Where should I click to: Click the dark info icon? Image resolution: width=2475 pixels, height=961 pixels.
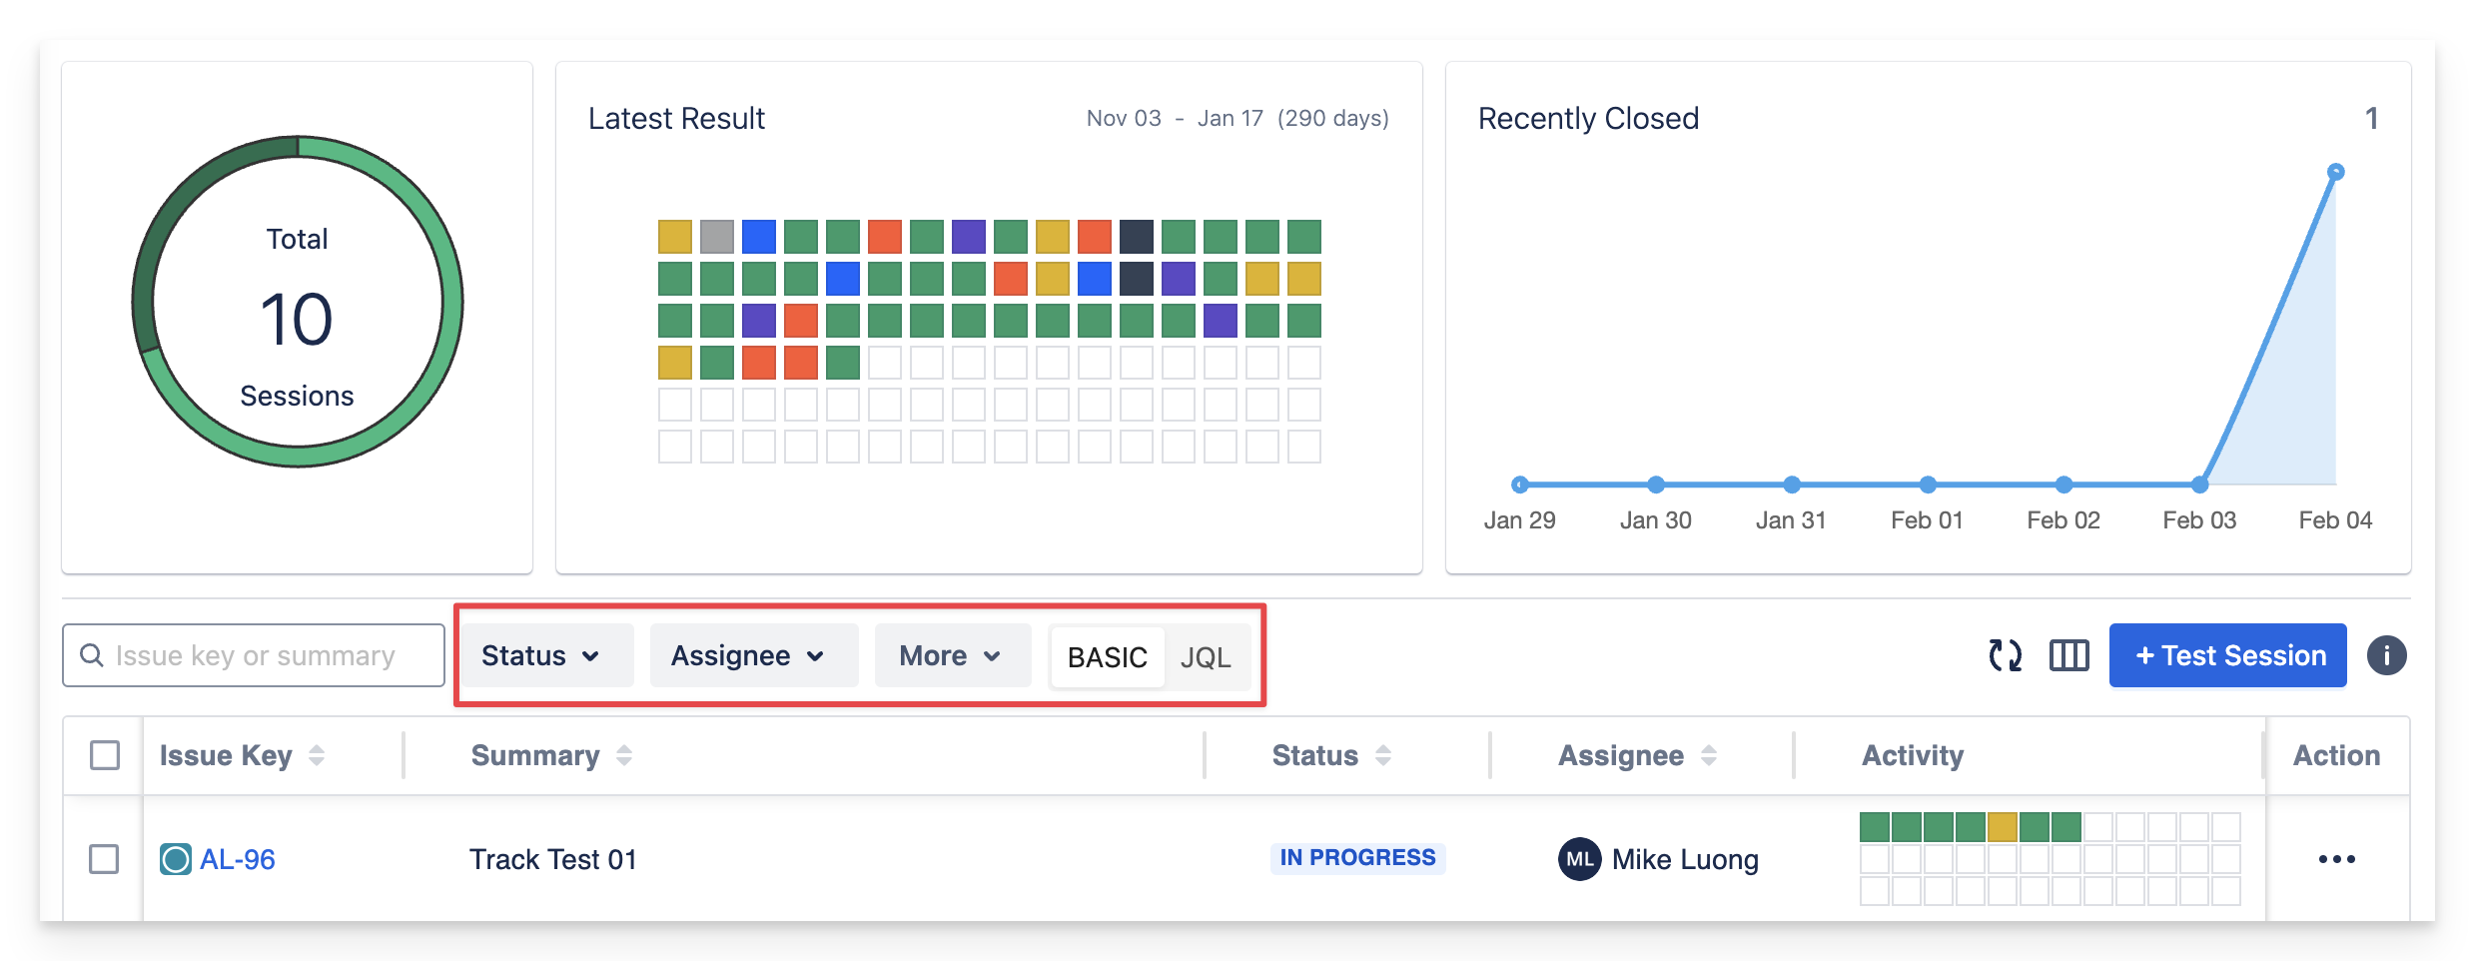pyautogui.click(x=2386, y=655)
